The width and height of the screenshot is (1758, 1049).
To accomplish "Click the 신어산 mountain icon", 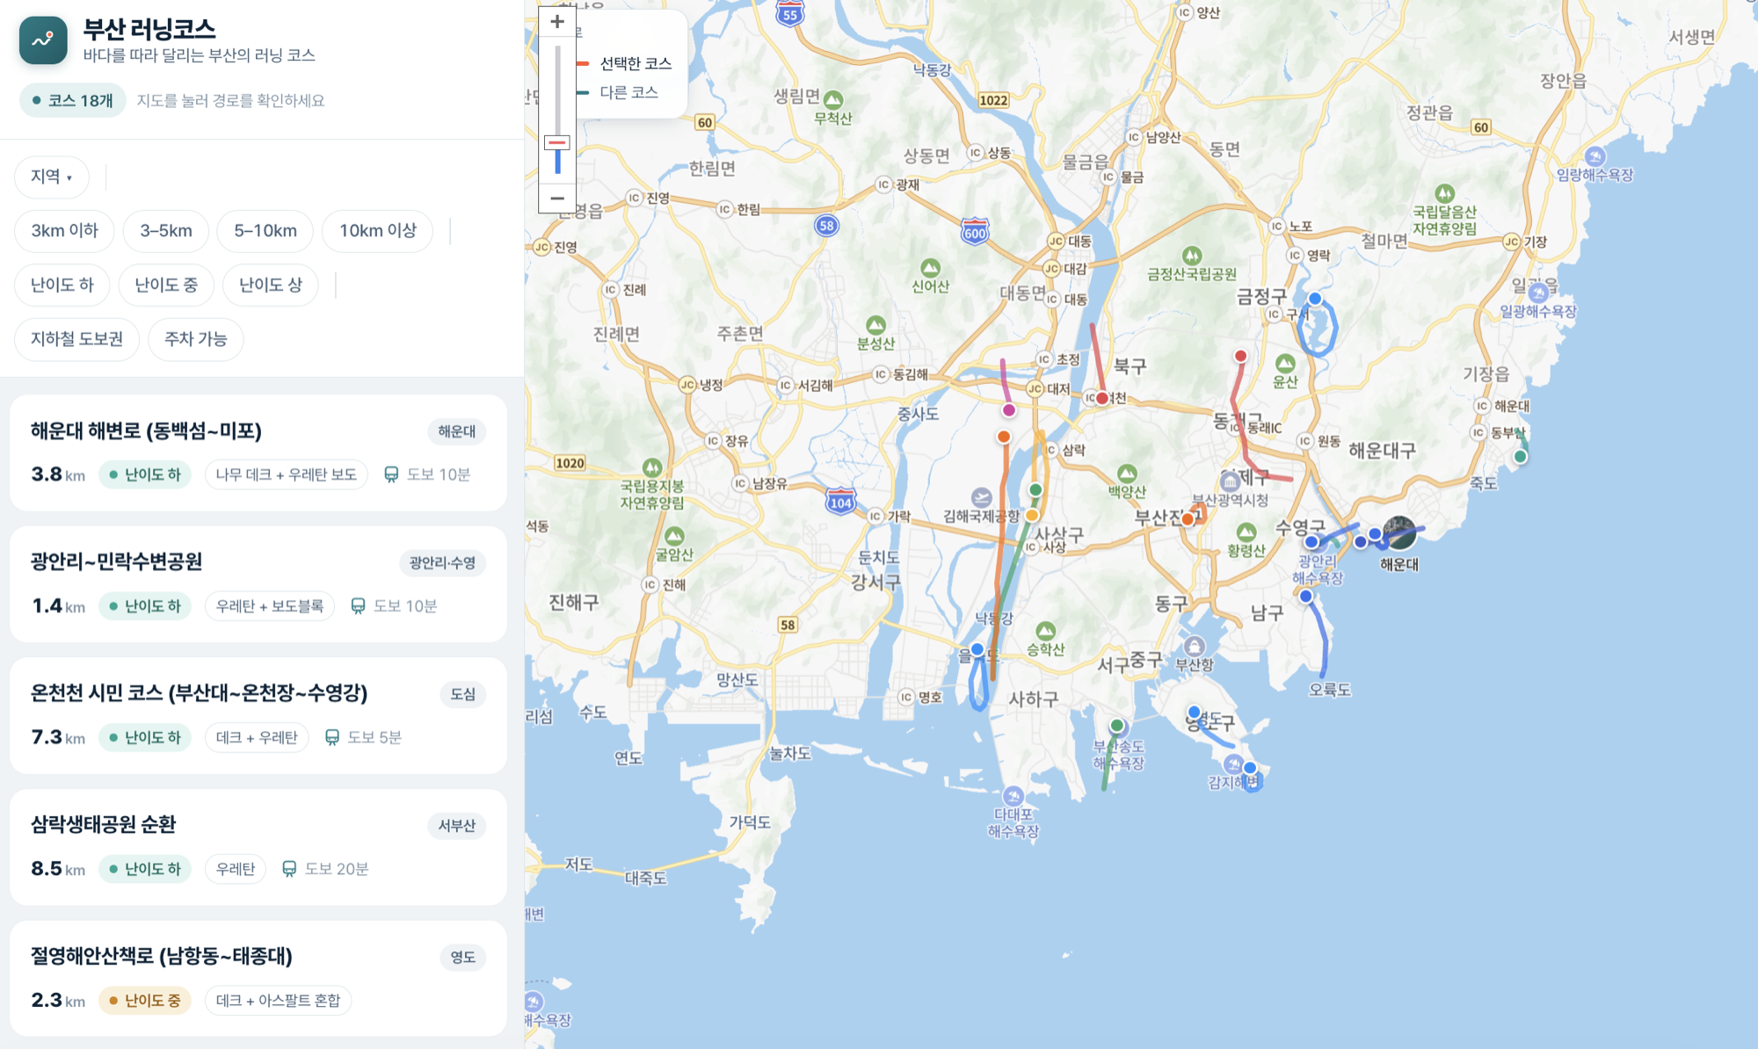I will 930,267.
